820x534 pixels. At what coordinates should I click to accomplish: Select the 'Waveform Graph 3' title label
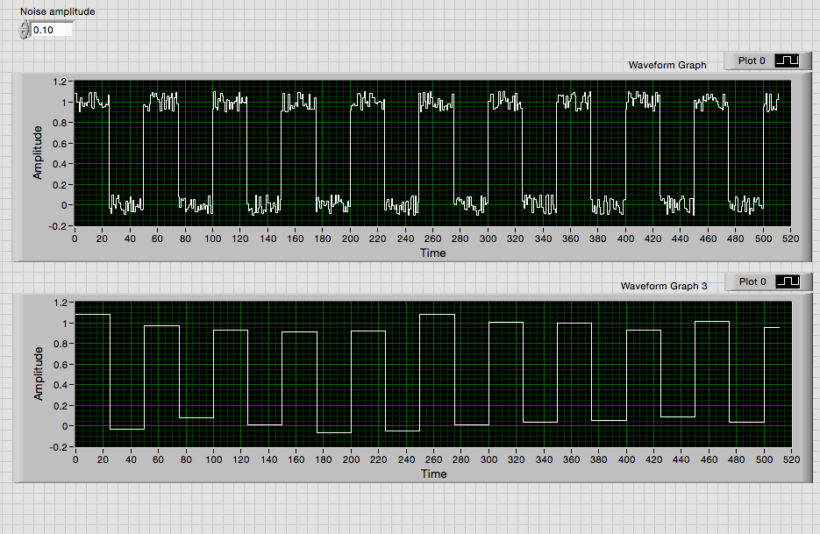pos(664,286)
